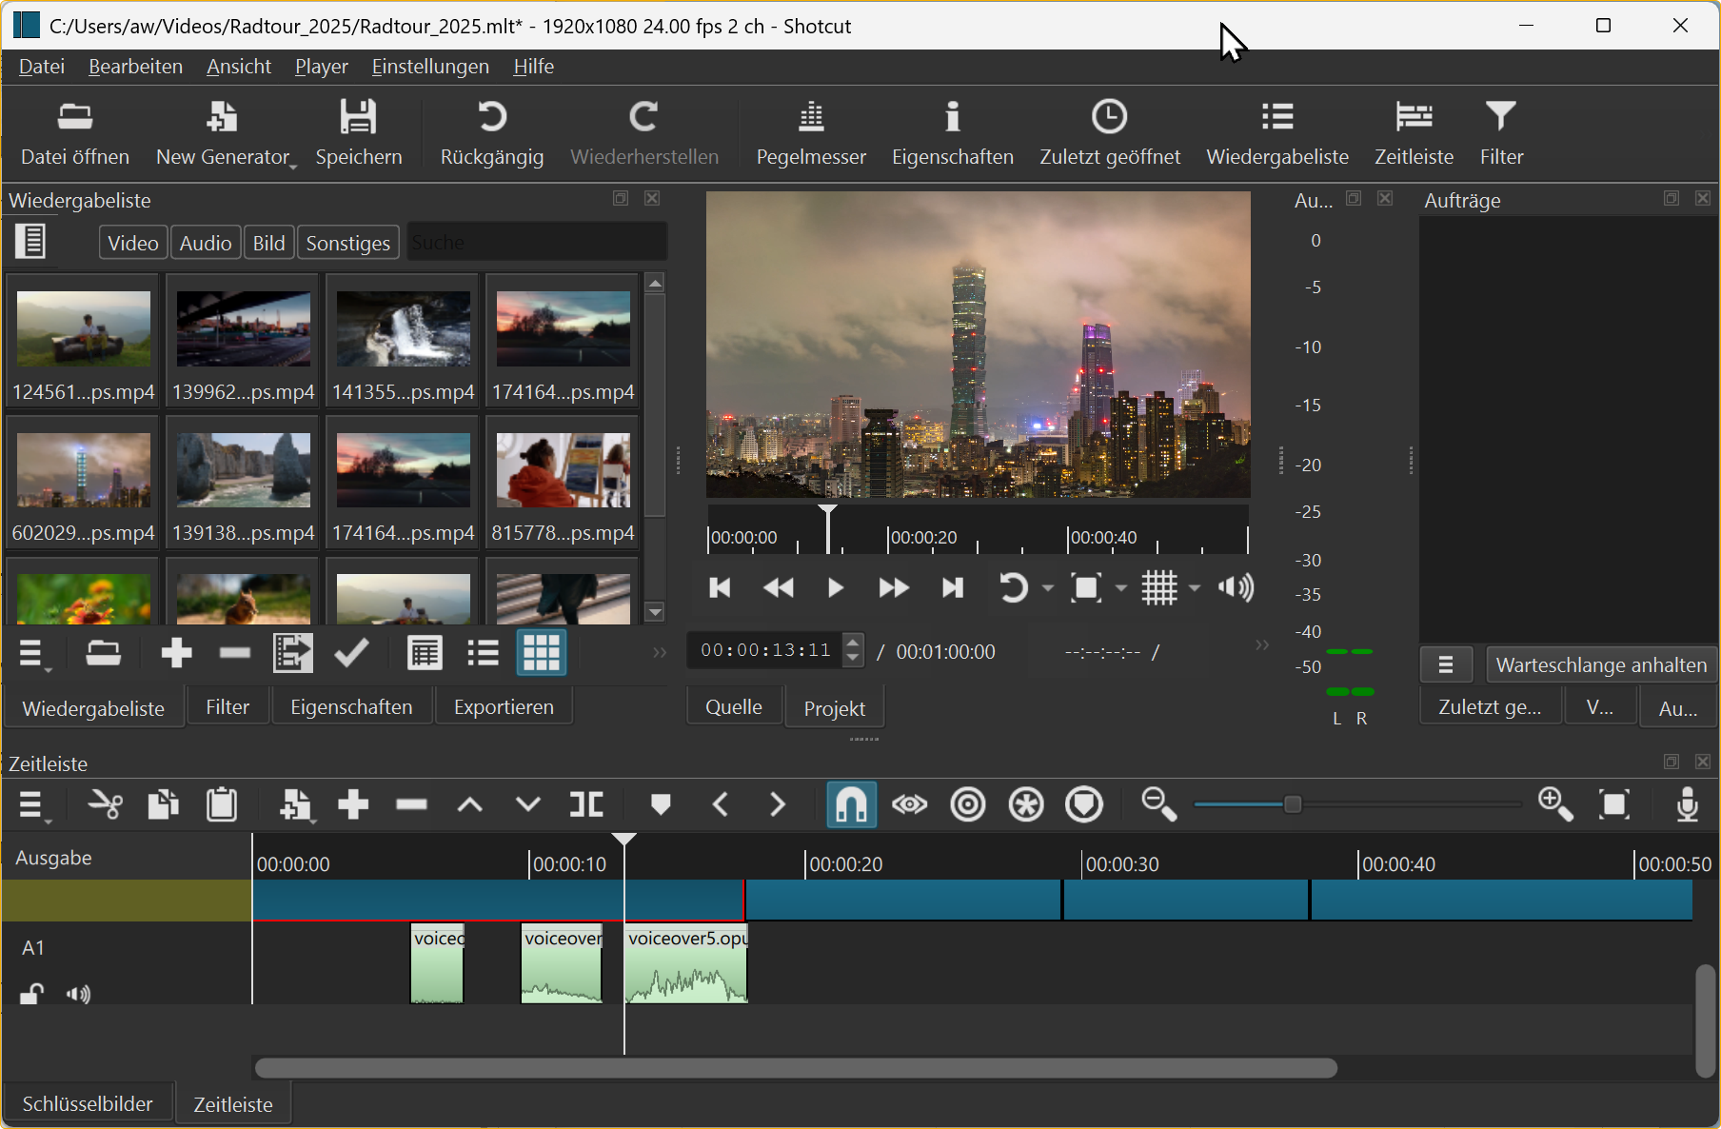Open the Einstellungen menu
Viewport: 1721px width, 1129px height.
pyautogui.click(x=430, y=67)
